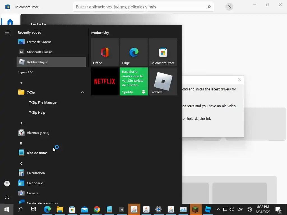This screenshot has width=287, height=215.
Task: Open the Netflix tile
Action: (x=105, y=81)
